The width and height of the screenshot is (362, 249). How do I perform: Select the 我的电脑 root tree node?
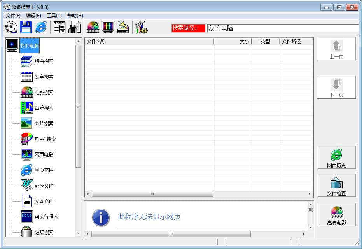pyautogui.click(x=30, y=46)
